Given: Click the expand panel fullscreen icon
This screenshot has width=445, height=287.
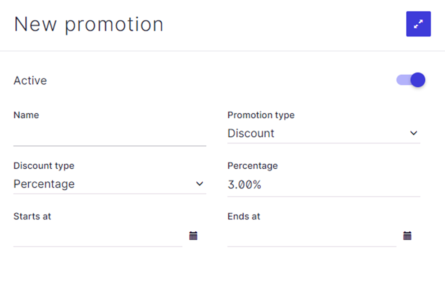Looking at the screenshot, I should (x=418, y=24).
